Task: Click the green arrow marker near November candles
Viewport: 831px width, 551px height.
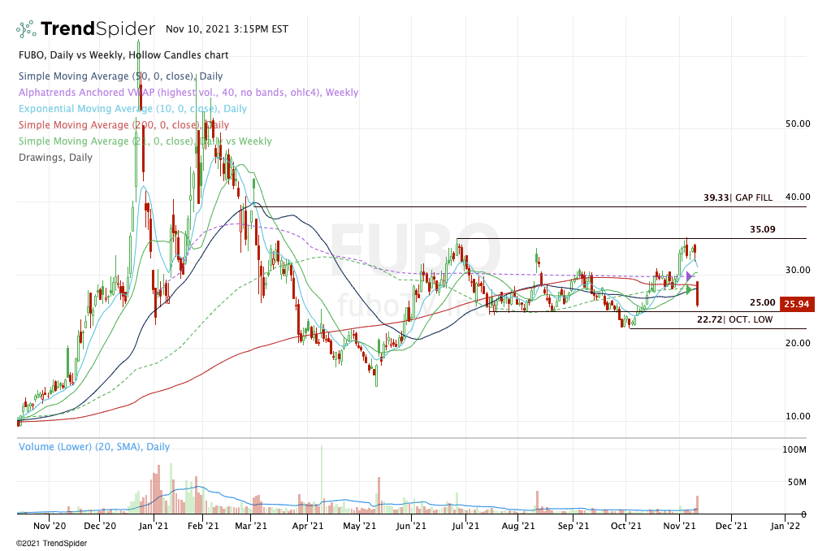Action: click(689, 289)
